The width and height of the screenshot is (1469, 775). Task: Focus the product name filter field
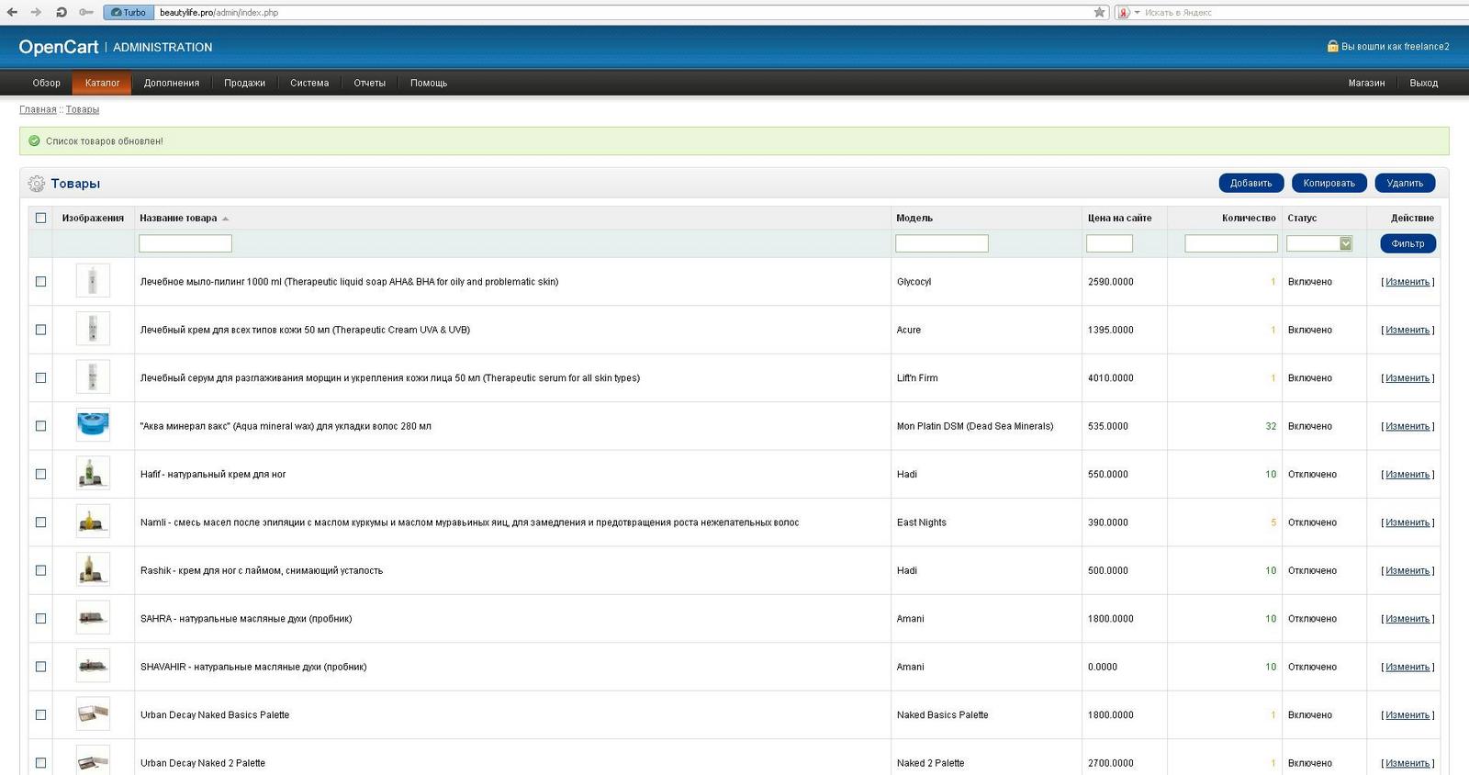pyautogui.click(x=185, y=243)
